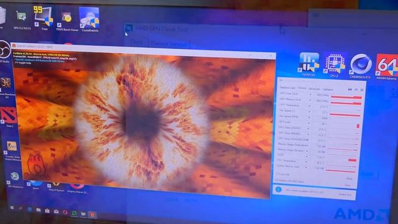Image resolution: width=398 pixels, height=224 pixels.
Task: Select Clock tab in AMD GPU Clock Tool
Action: point(136,42)
